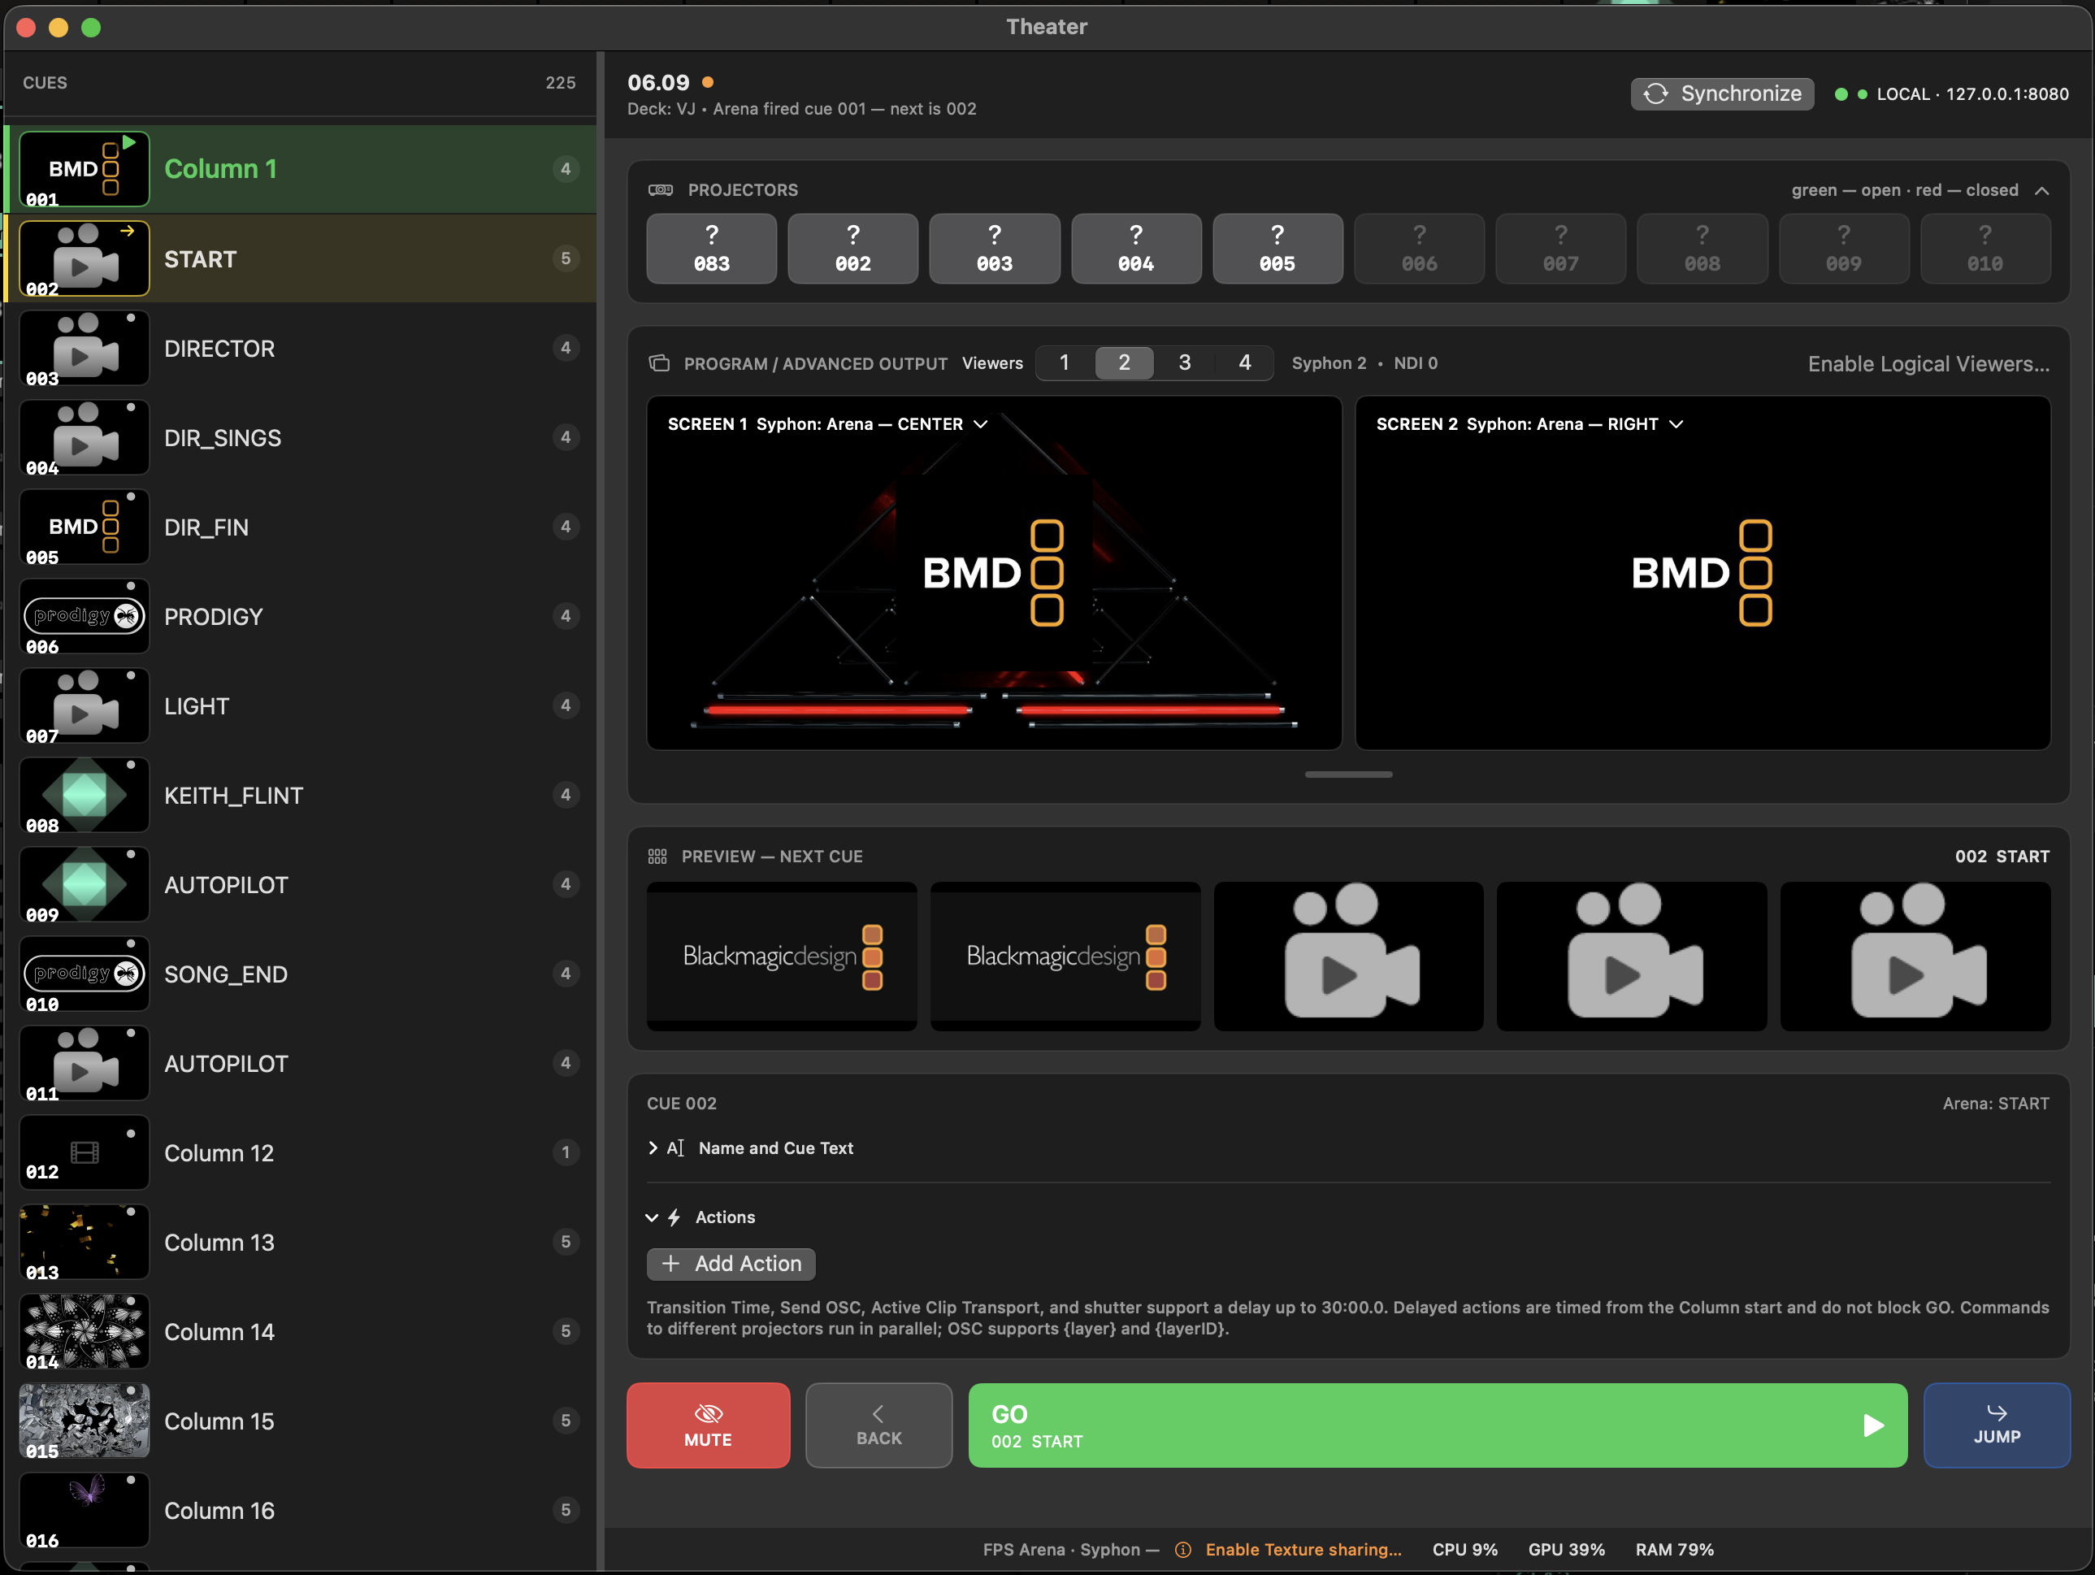Click the first Blackmagicdesign preview thumbnail
Image resolution: width=2095 pixels, height=1575 pixels.
(x=782, y=957)
